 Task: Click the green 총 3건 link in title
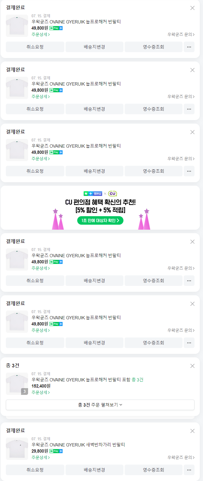(x=137, y=380)
